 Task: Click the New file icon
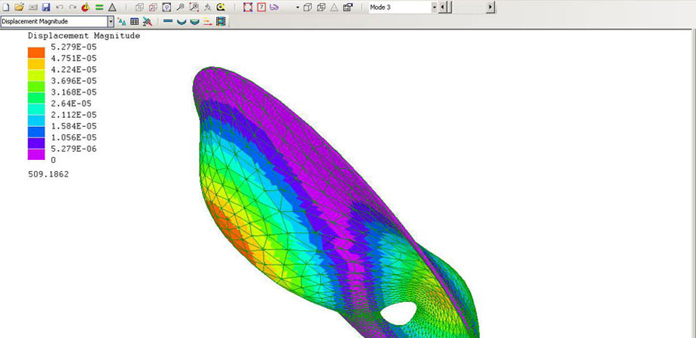point(6,7)
